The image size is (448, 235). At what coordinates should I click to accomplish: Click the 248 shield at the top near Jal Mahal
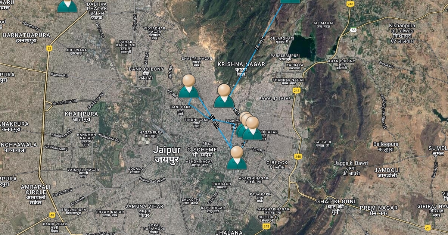tap(350, 4)
